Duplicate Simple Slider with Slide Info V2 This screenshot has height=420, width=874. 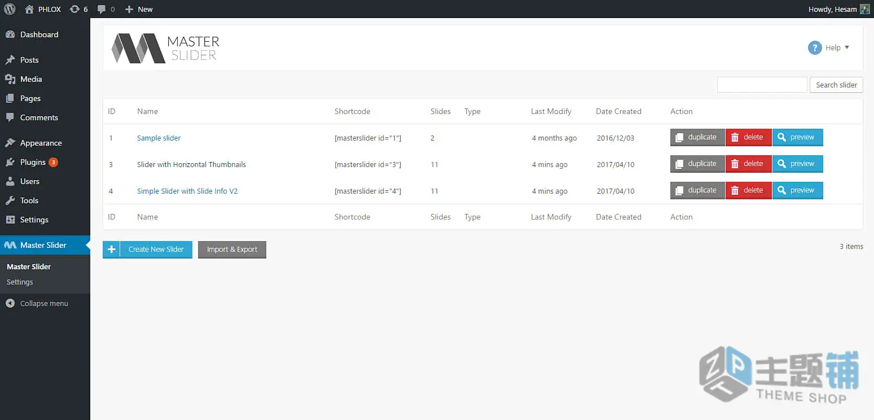click(x=697, y=190)
